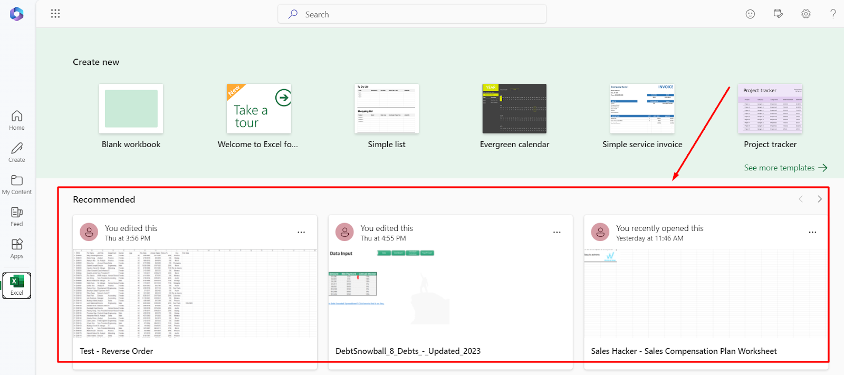This screenshot has width=844, height=375.
Task: Open the Help question mark
Action: (x=833, y=14)
